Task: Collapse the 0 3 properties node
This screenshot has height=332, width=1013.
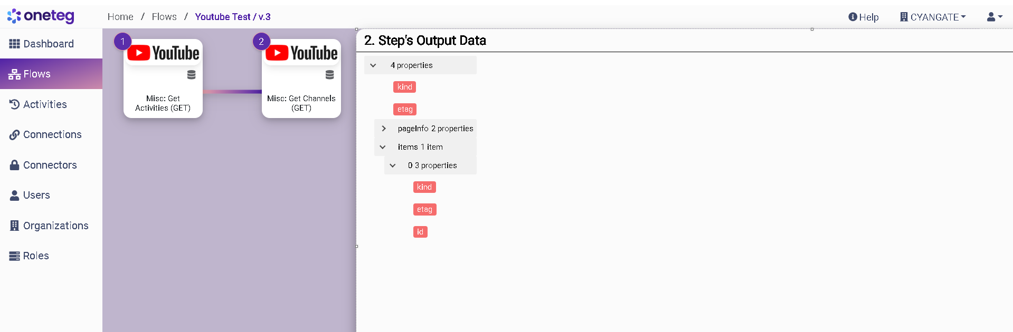Action: tap(393, 165)
